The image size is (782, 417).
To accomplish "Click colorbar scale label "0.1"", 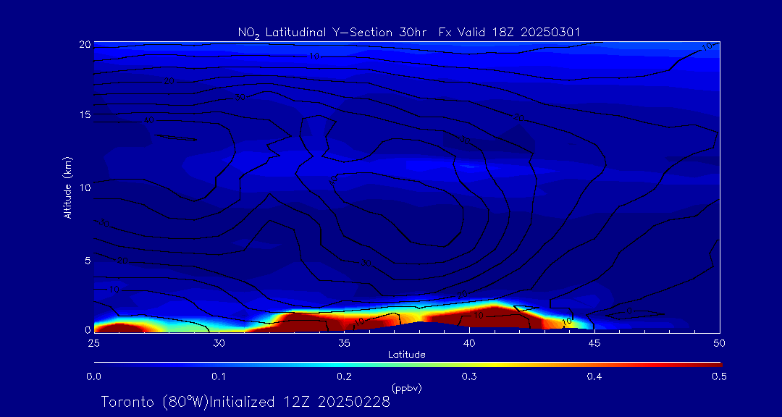I will 219,377.
